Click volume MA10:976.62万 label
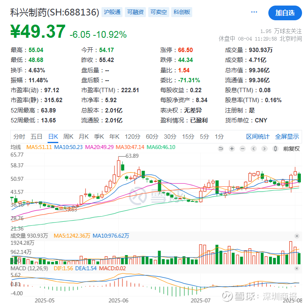Image resolution: width=306 pixels, height=306 pixels. (x=111, y=236)
